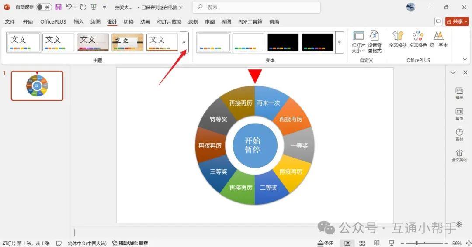Open the 文件 menu

(10, 22)
